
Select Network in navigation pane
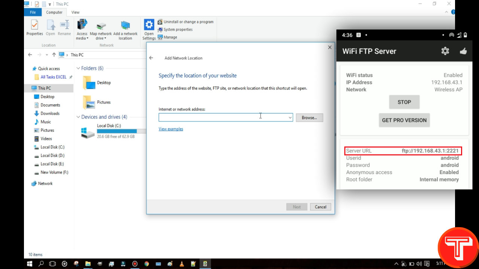[x=45, y=183]
